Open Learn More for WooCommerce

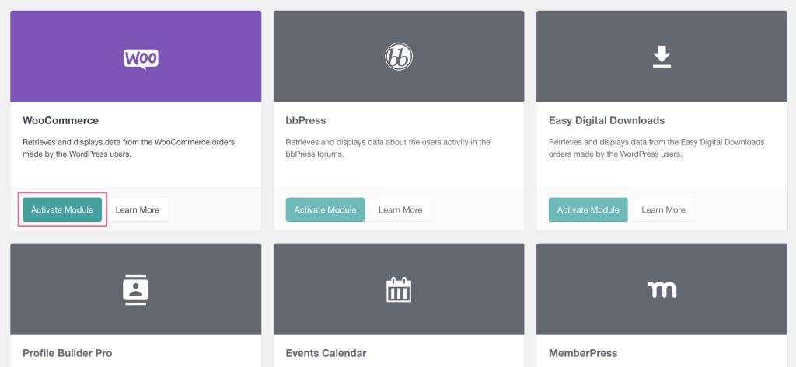(138, 209)
